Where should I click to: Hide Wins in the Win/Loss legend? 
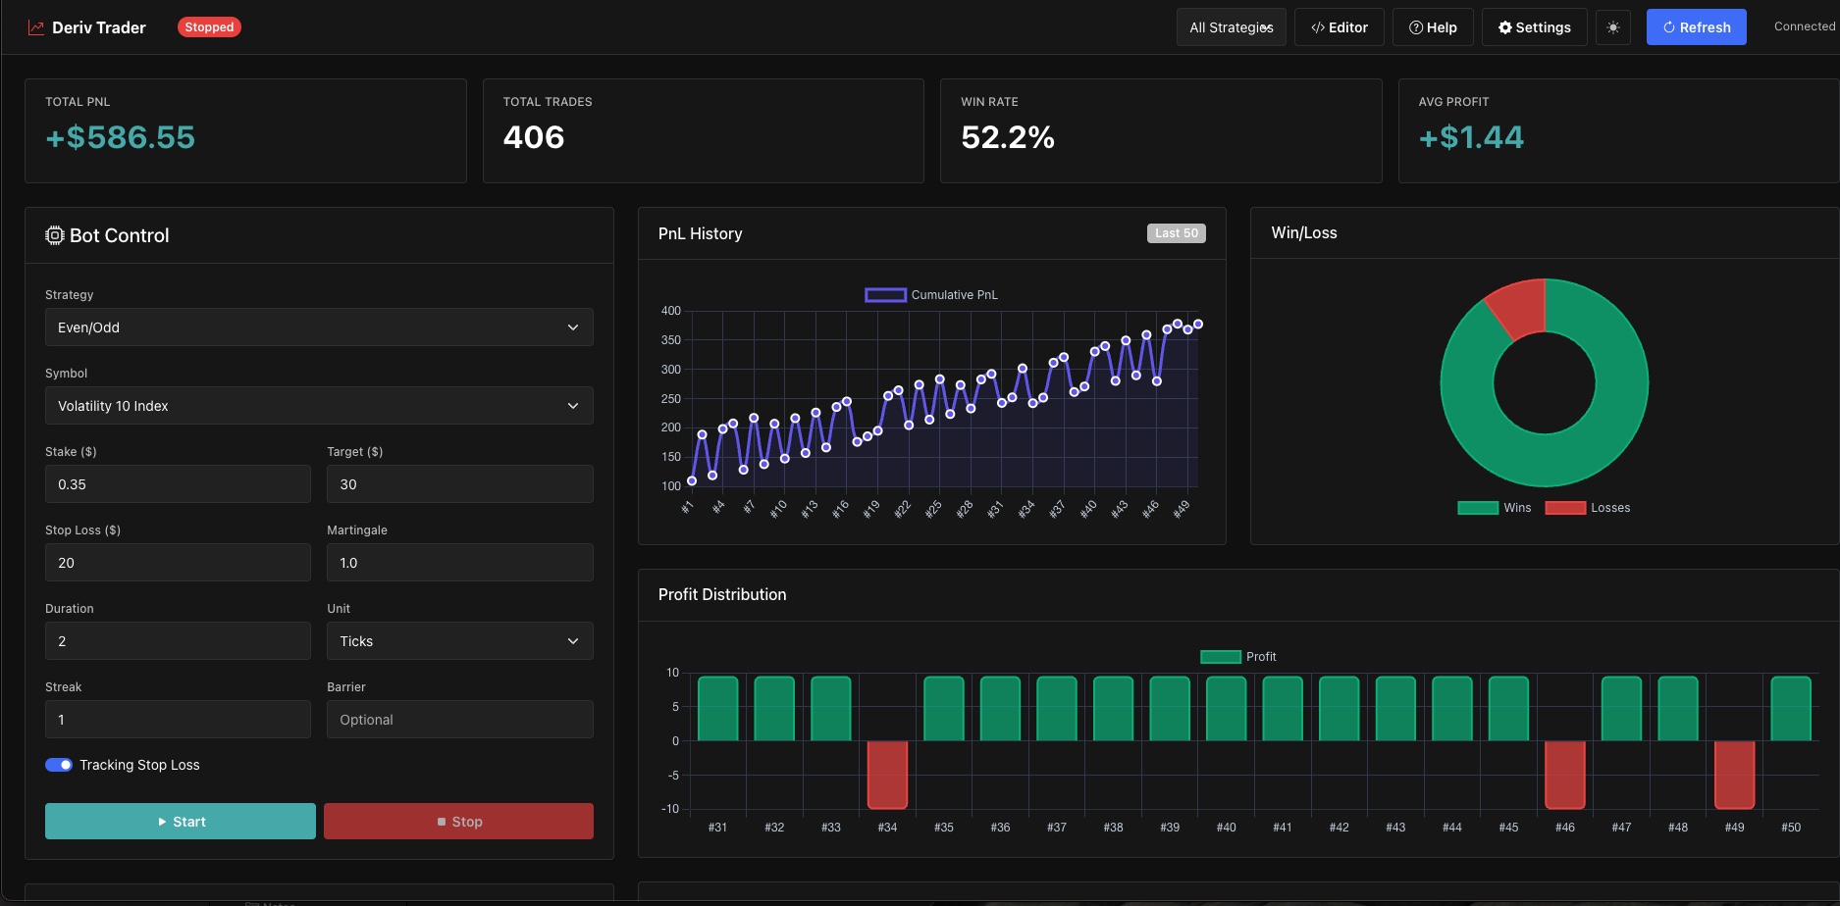(1478, 508)
